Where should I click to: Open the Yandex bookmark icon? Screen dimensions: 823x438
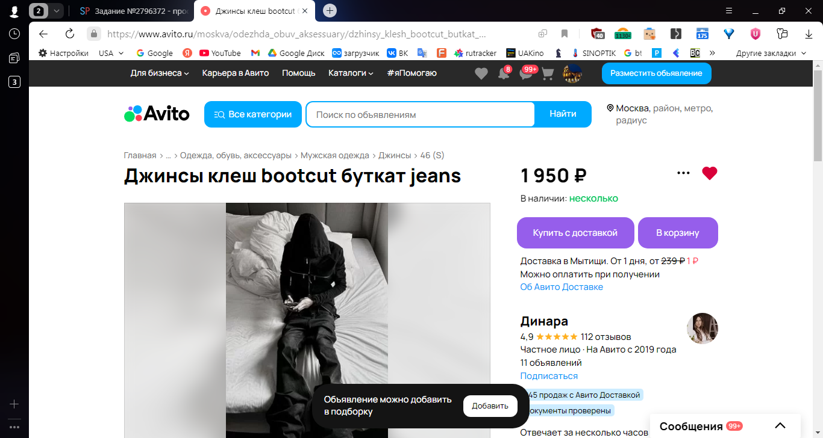point(187,53)
